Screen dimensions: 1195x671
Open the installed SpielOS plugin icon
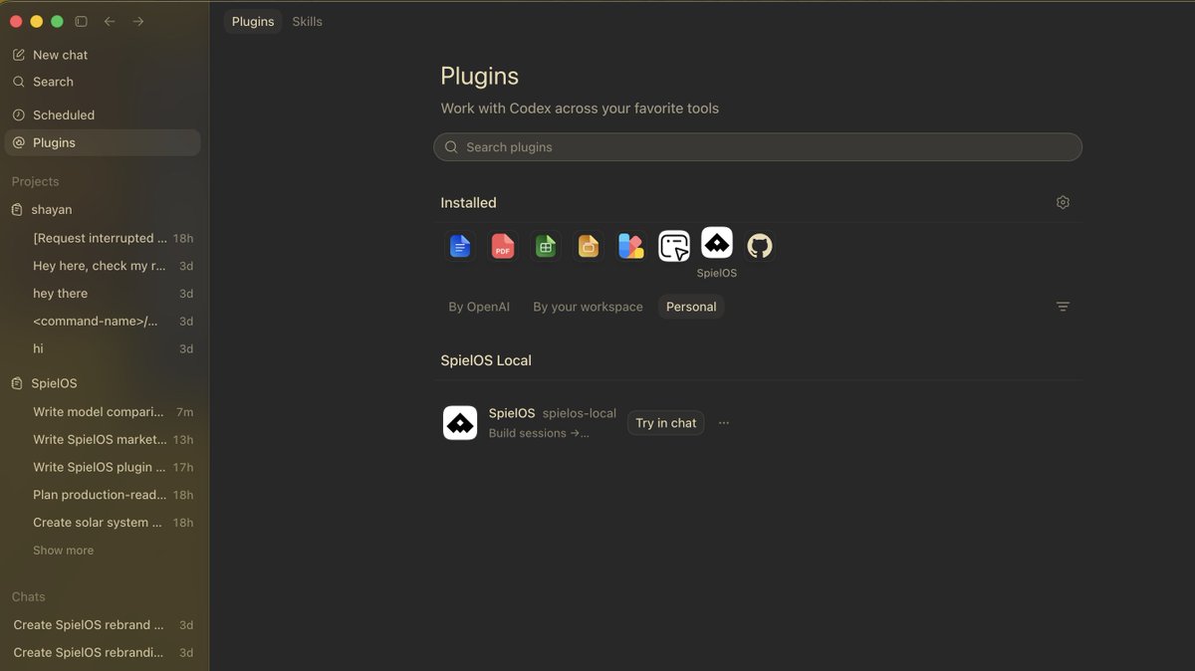717,243
